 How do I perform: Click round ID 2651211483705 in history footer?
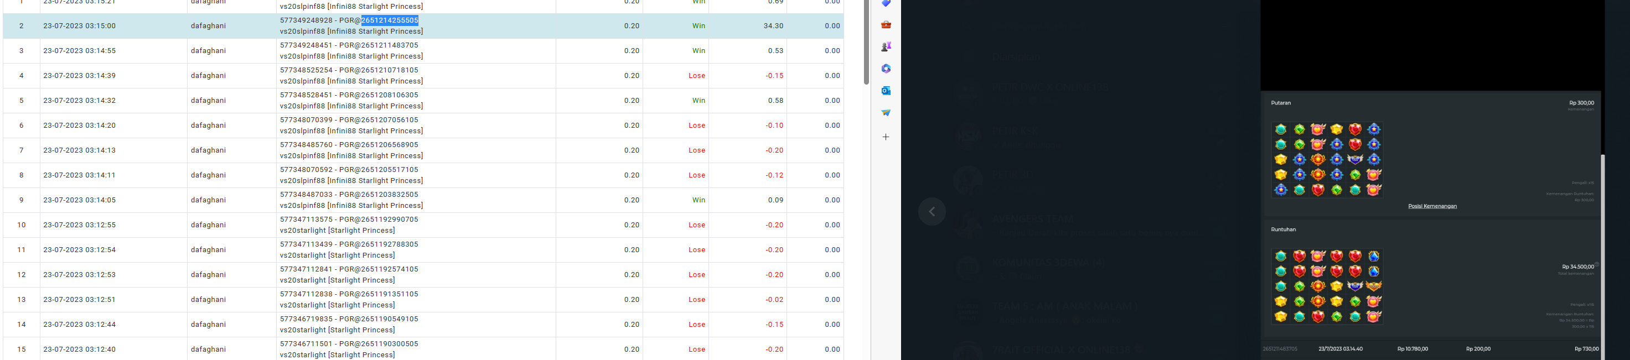(x=1280, y=349)
